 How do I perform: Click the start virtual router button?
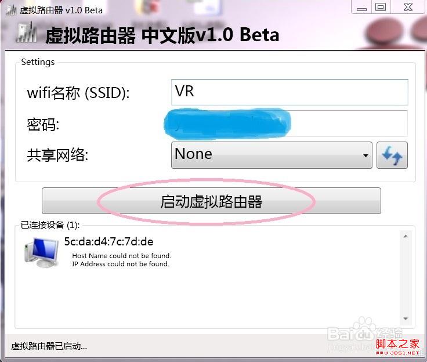pos(211,201)
